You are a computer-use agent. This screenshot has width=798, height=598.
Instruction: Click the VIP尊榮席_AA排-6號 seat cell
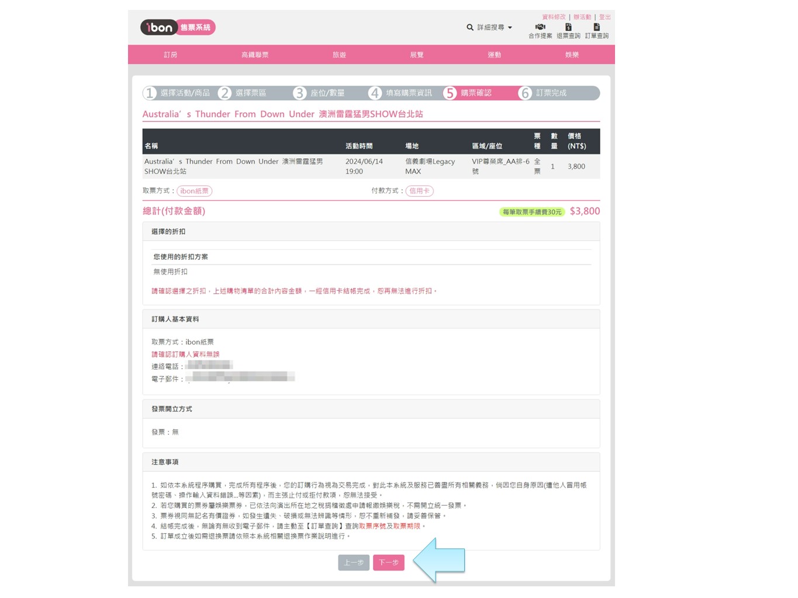coord(500,166)
